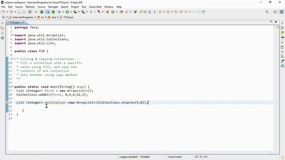Image resolution: width=285 pixels, height=160 pixels.
Task: Open the Navigate menu
Action: [53, 7]
